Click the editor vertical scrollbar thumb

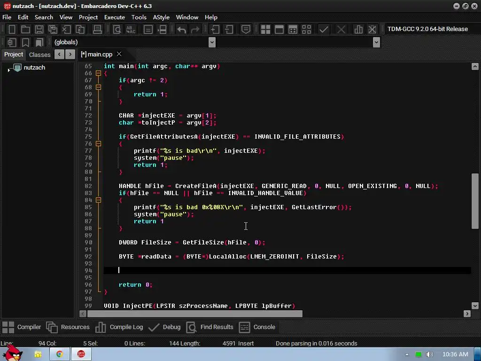click(475, 201)
